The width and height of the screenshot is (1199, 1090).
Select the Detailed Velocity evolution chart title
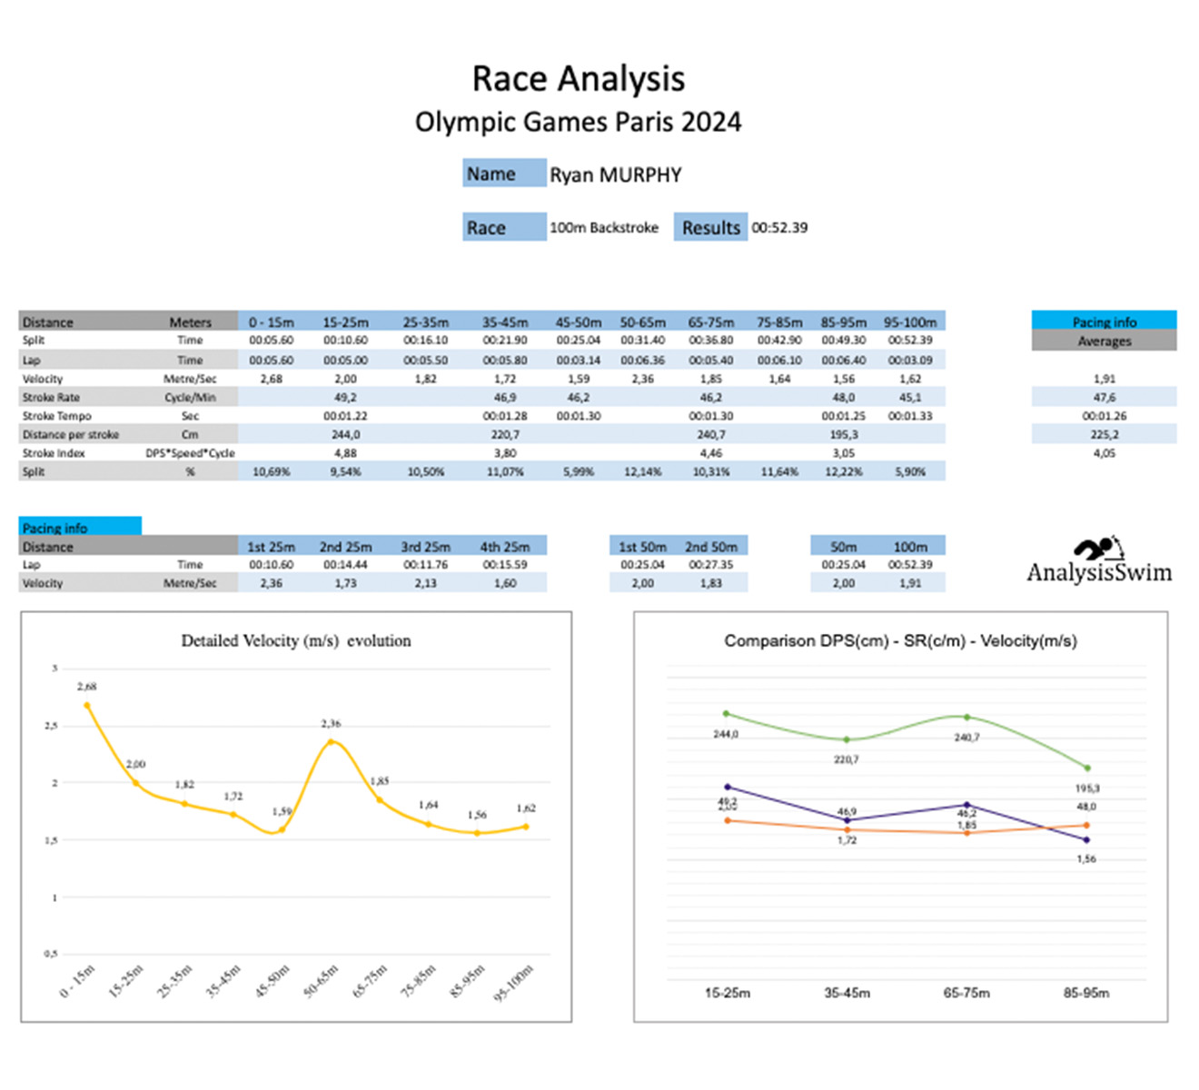(x=296, y=640)
